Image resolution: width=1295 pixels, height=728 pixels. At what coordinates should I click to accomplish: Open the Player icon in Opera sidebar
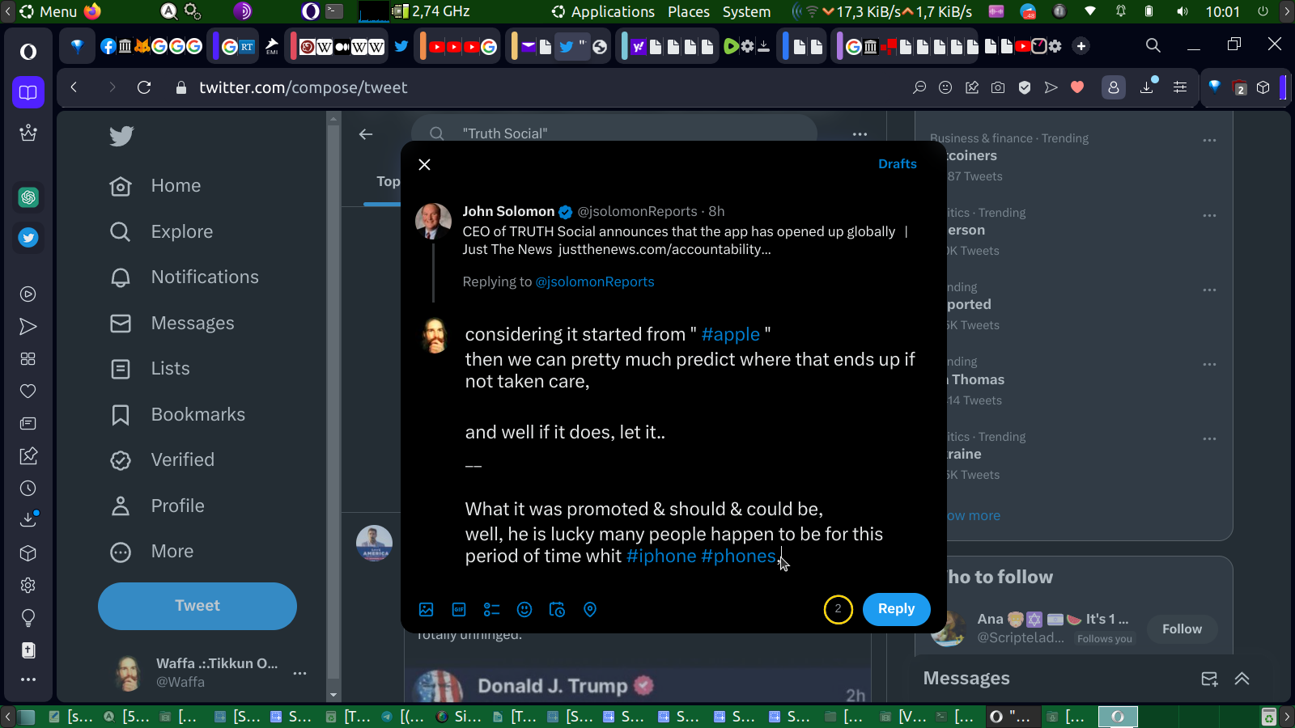(x=28, y=294)
